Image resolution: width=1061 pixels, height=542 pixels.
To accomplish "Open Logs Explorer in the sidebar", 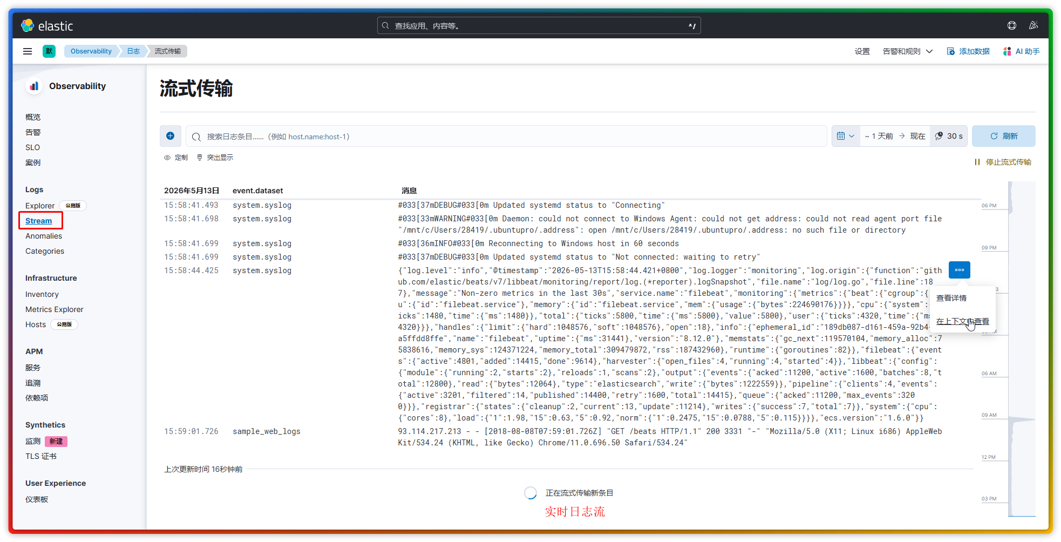I will tap(40, 206).
